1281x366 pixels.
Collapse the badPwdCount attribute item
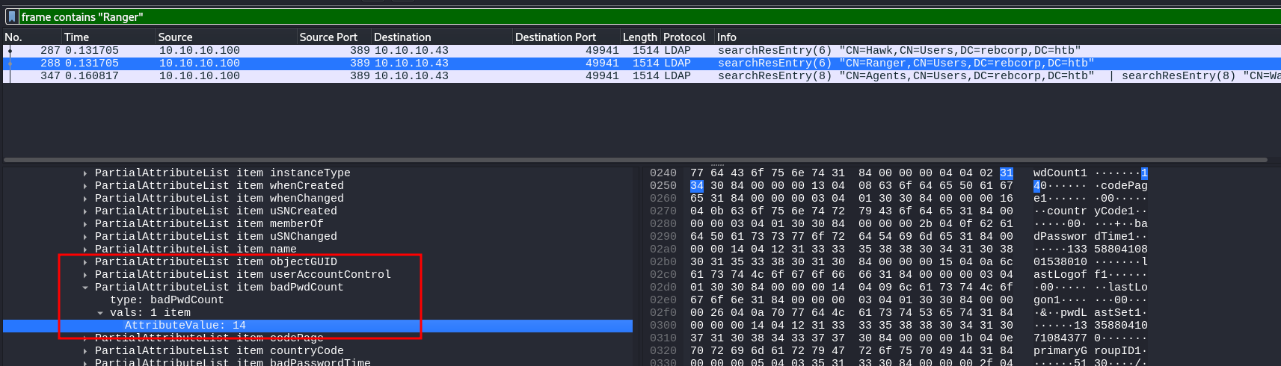click(x=85, y=288)
